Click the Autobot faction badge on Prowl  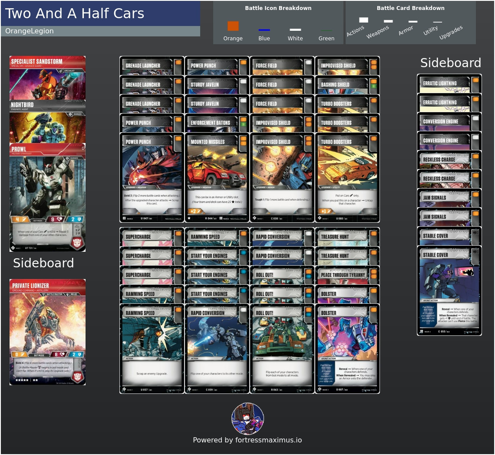point(78,243)
